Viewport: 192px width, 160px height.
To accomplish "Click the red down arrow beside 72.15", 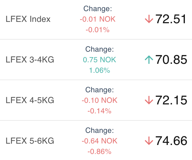I will pyautogui.click(x=149, y=100).
